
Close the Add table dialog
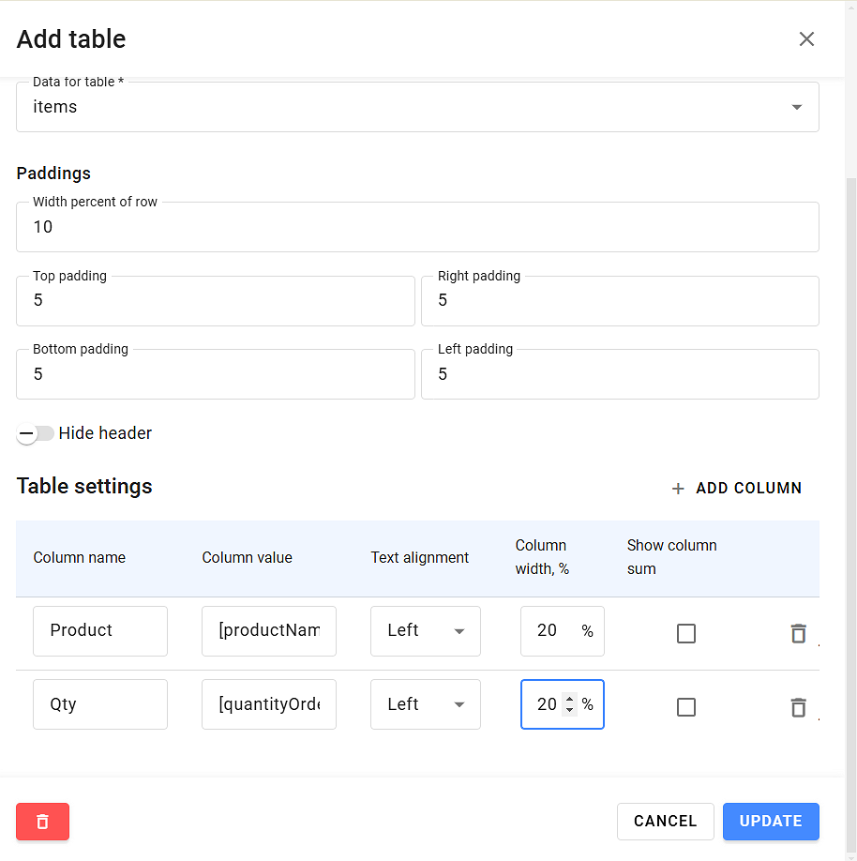(x=806, y=38)
